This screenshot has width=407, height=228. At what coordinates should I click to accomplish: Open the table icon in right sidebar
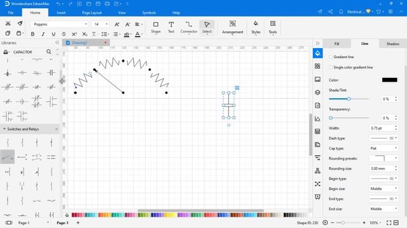click(317, 132)
